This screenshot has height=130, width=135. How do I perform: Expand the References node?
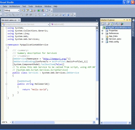click(x=102, y=33)
